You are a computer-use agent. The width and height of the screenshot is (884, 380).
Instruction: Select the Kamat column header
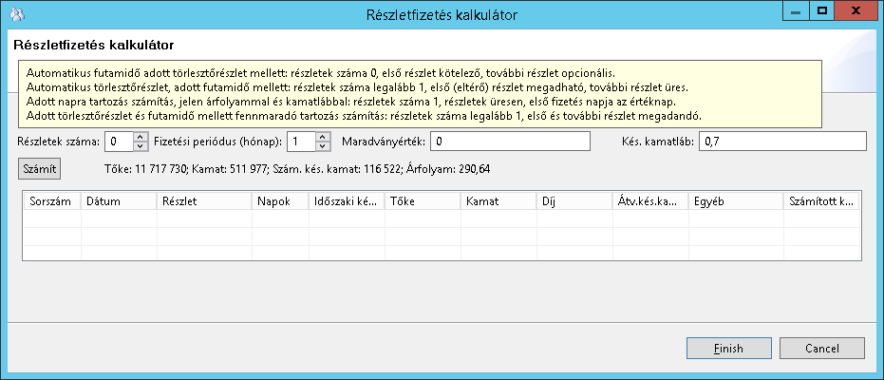click(x=497, y=201)
